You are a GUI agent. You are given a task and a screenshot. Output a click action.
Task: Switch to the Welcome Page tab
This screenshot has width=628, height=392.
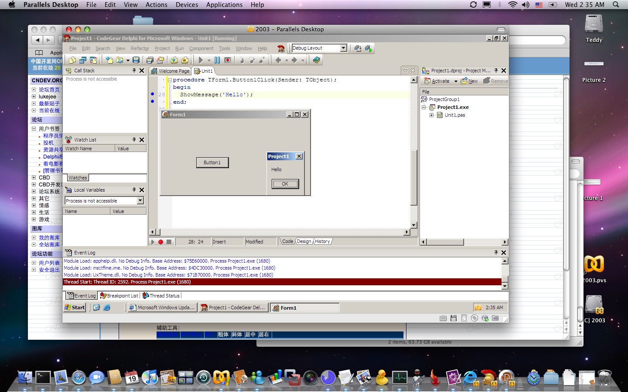(x=171, y=71)
